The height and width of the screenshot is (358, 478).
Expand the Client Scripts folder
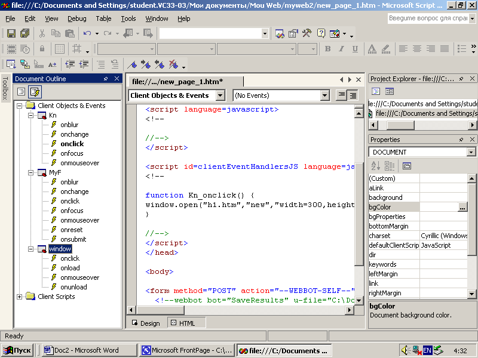point(20,297)
